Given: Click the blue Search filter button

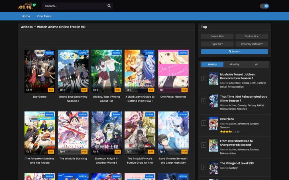Looking at the screenshot, I should tap(234, 52).
